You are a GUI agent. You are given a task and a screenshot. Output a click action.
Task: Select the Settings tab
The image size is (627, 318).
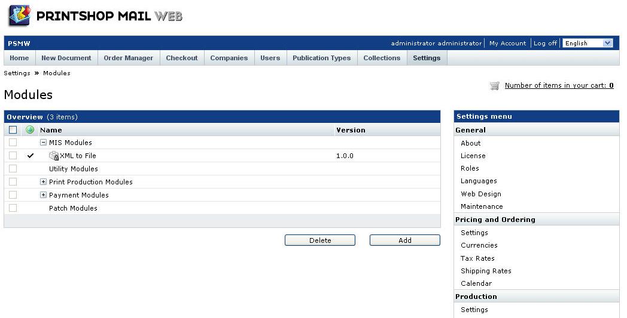point(427,58)
